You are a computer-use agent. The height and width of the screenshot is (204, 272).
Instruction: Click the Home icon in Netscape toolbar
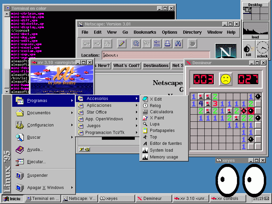107,44
